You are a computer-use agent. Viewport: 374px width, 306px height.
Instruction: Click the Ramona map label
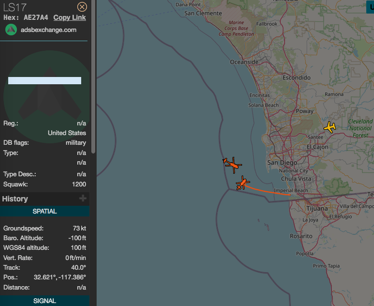pos(334,94)
